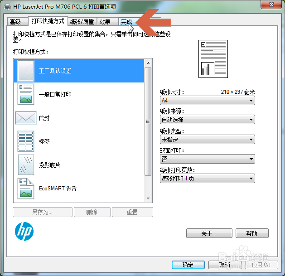The image size is (285, 276).
Task: Select the EcoSMART 设置 entry text
Action: tap(58, 189)
